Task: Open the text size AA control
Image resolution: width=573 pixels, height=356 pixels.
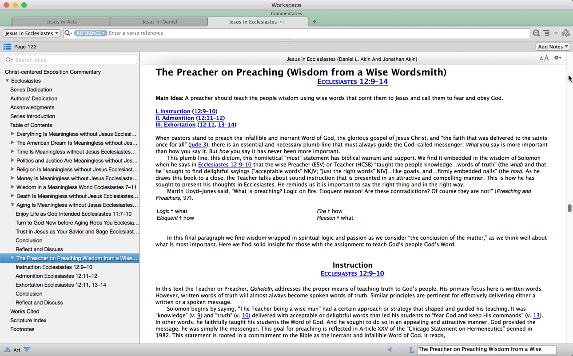Action: pos(544,58)
